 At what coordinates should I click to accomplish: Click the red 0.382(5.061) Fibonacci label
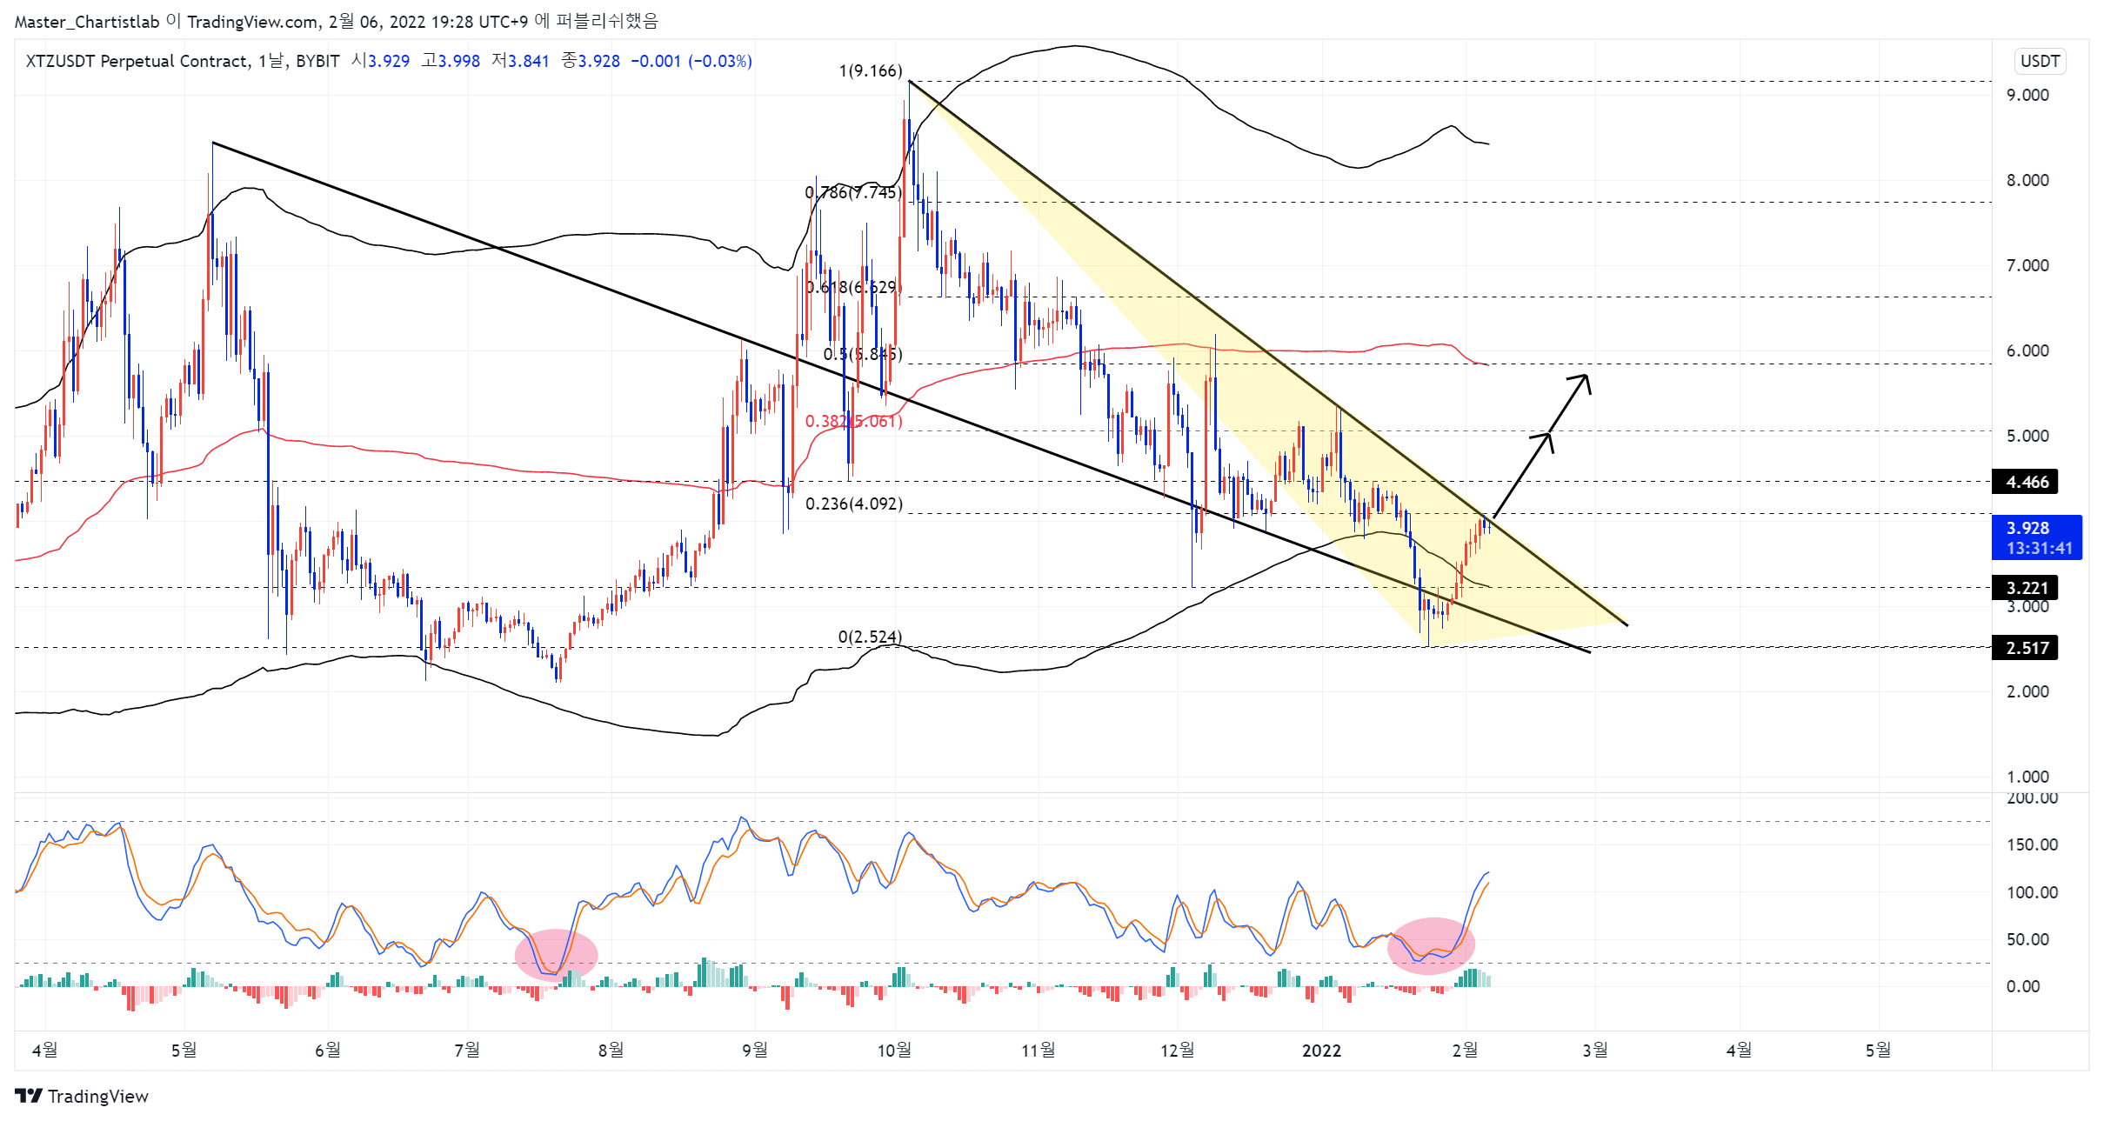click(854, 421)
